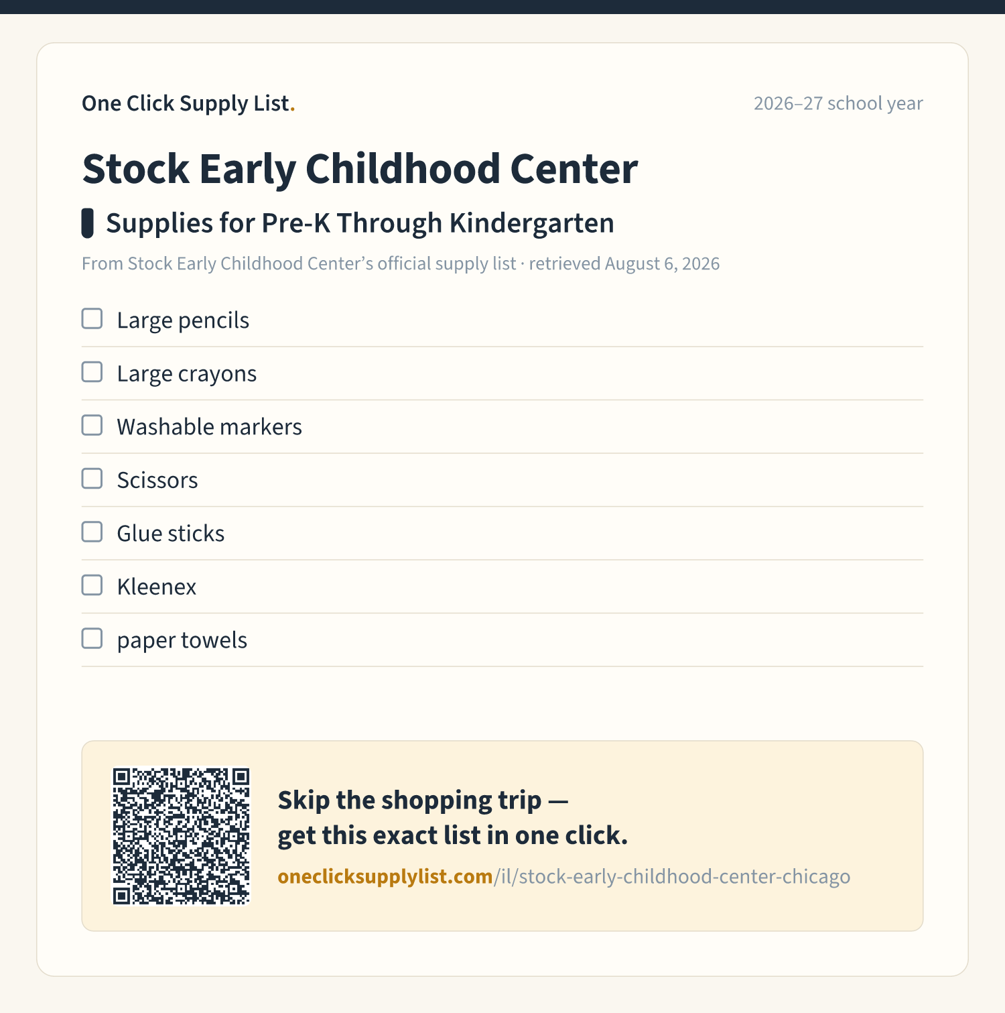The image size is (1005, 1013).
Task: Mark paper towels checkbox
Action: tap(92, 639)
